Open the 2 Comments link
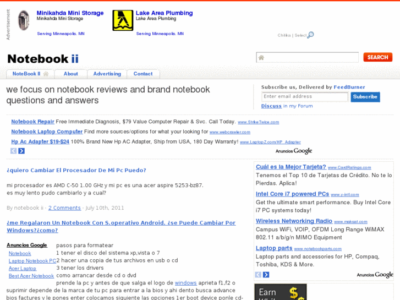The height and width of the screenshot is (300, 400). pos(64,208)
